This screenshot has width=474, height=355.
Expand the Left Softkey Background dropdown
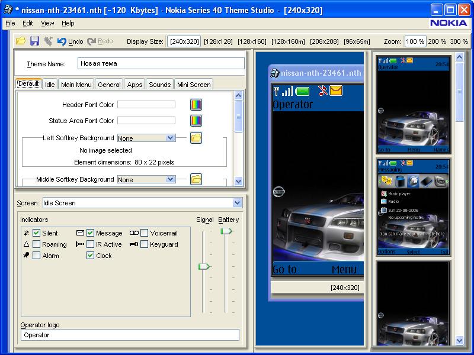coord(170,138)
